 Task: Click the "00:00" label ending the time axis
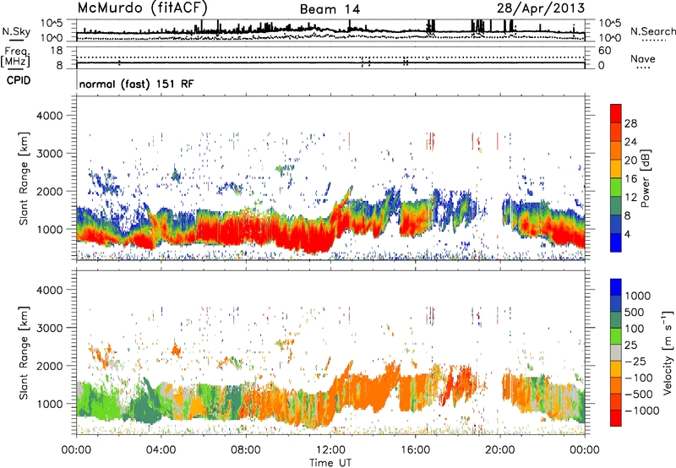point(585,450)
